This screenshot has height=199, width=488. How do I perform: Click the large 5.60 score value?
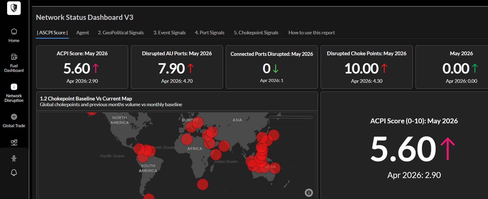[x=403, y=149]
